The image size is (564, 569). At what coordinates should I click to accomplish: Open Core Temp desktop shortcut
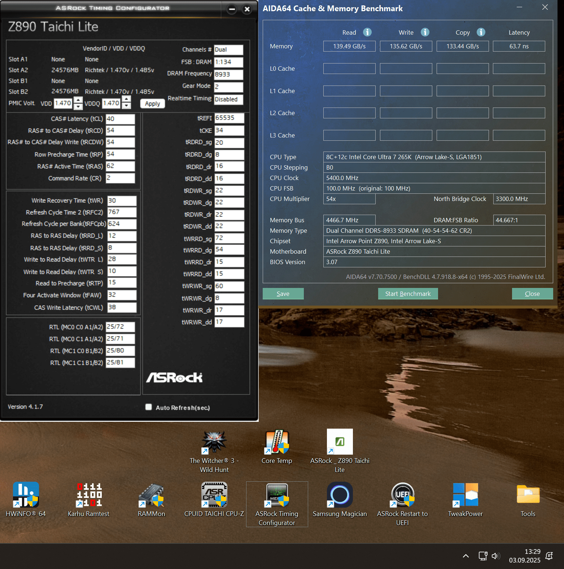pos(277,447)
